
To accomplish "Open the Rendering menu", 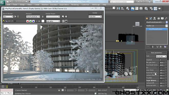I will (x=75, y=5).
